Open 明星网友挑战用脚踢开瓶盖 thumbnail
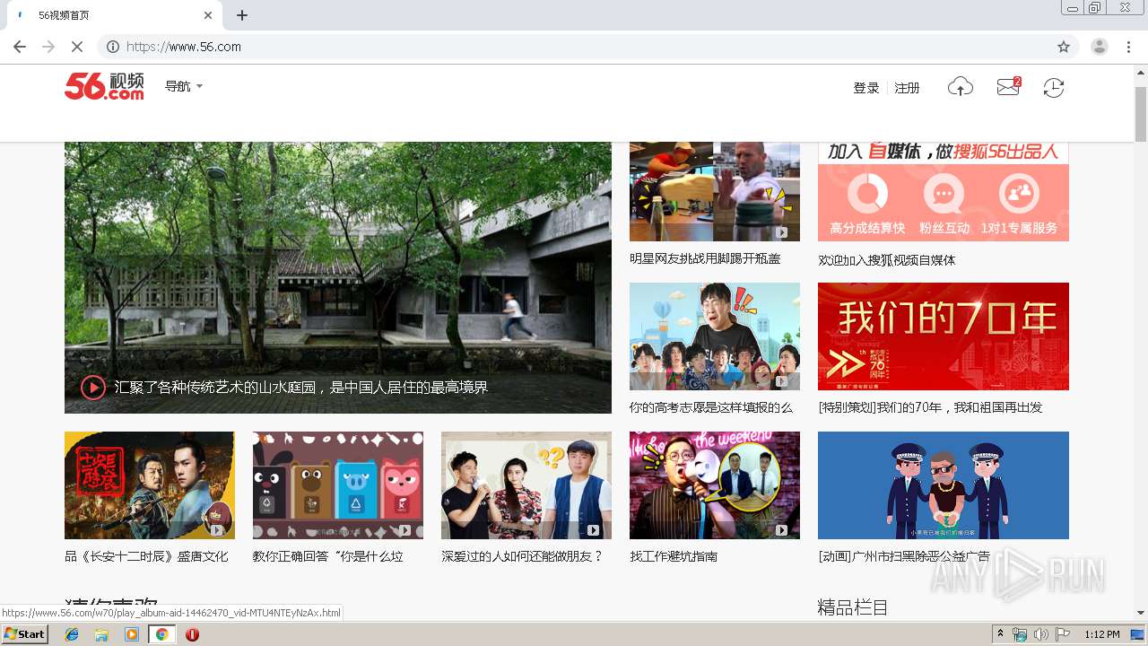Screen dimensions: 1148x646 tap(715, 191)
